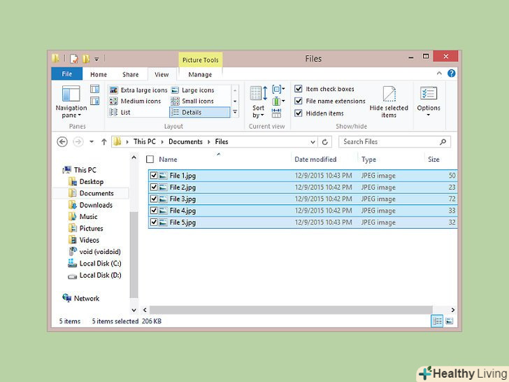Image resolution: width=509 pixels, height=382 pixels.
Task: Click the Picture Tools contextual tab
Action: coord(200,60)
